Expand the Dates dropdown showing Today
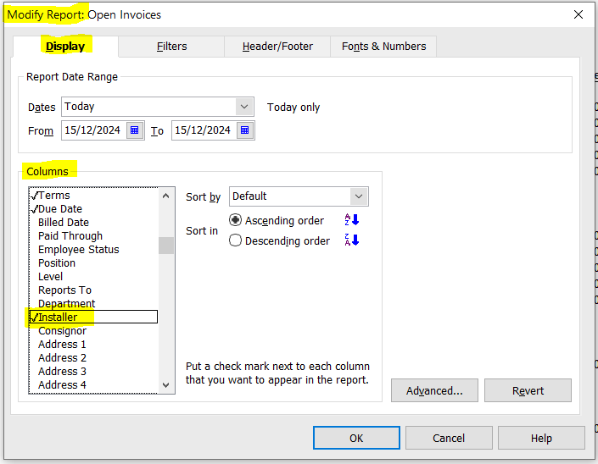This screenshot has height=464, width=598. (244, 107)
